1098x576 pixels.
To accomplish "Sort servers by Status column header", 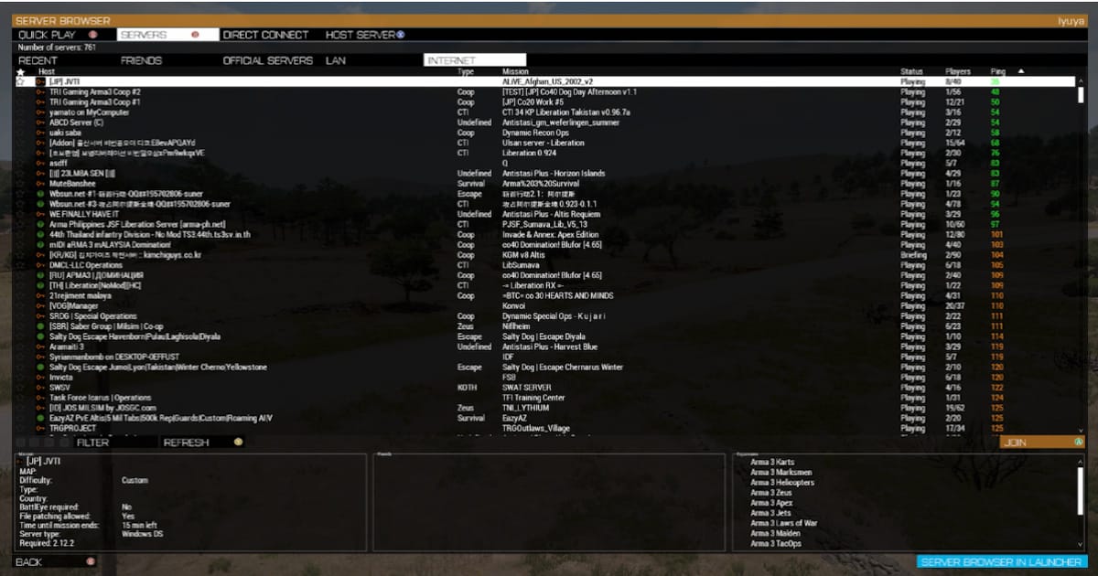I will tap(911, 71).
